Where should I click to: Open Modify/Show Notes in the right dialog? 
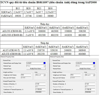tap(85, 69)
